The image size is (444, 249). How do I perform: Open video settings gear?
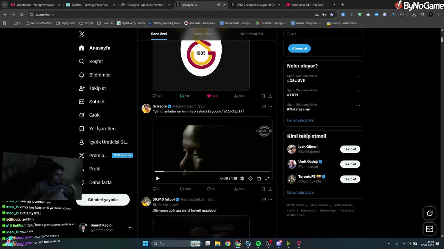point(250,178)
